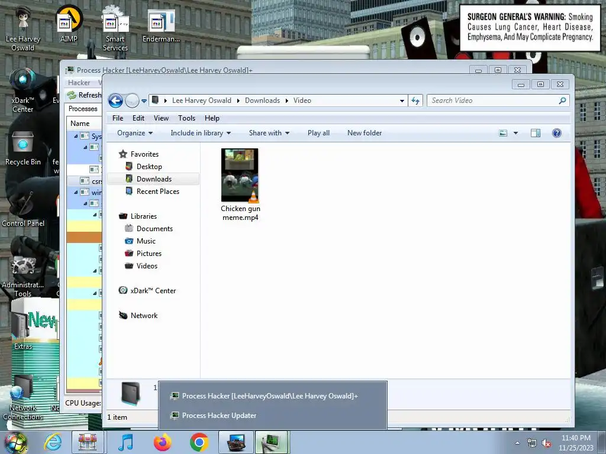Expand the Organize dropdown
The width and height of the screenshot is (606, 454).
tap(135, 133)
